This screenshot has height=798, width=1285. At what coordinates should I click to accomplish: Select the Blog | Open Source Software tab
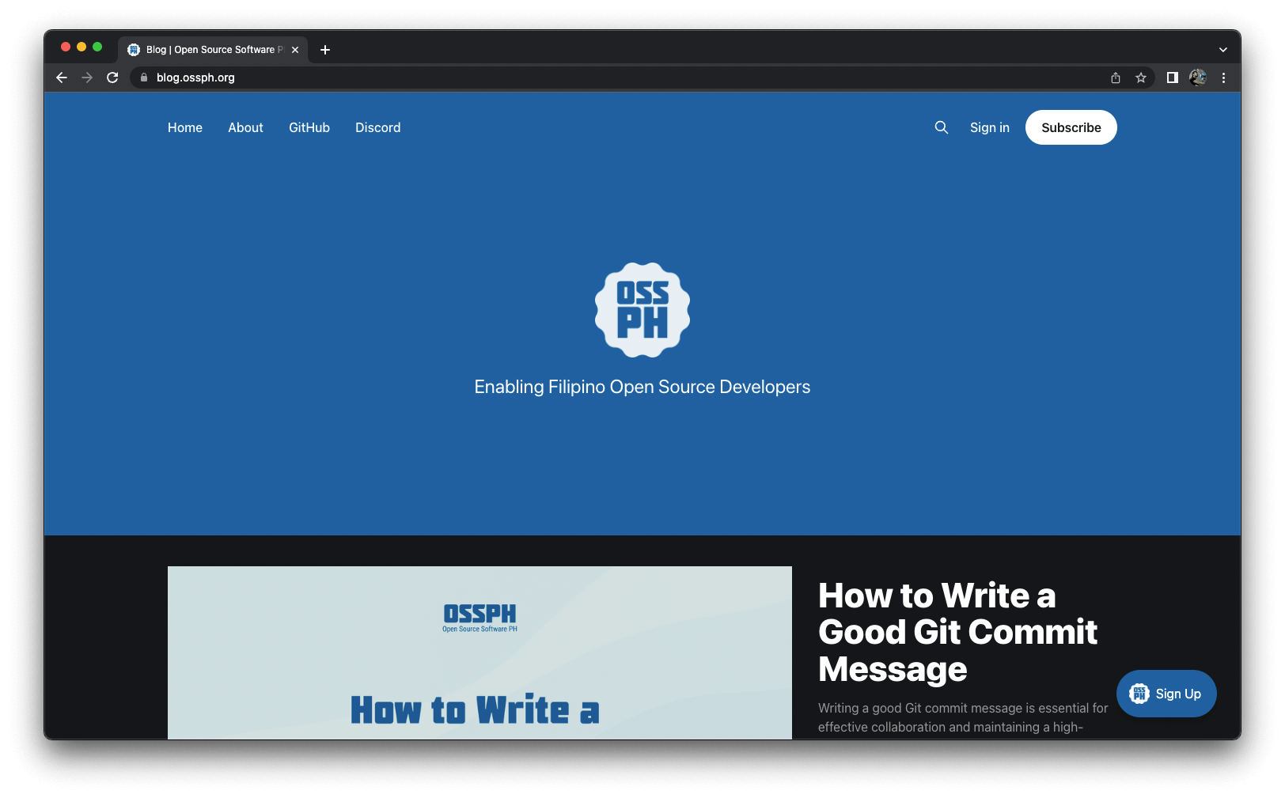213,50
